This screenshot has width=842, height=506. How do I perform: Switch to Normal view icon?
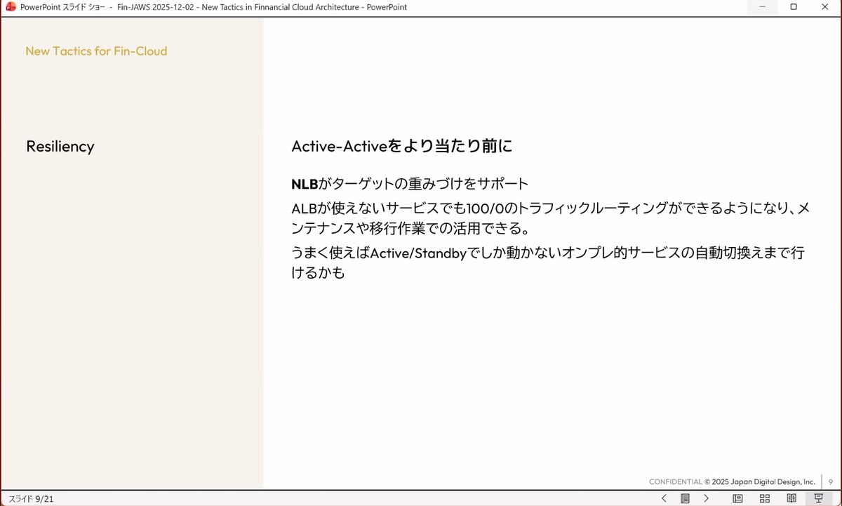pos(737,498)
